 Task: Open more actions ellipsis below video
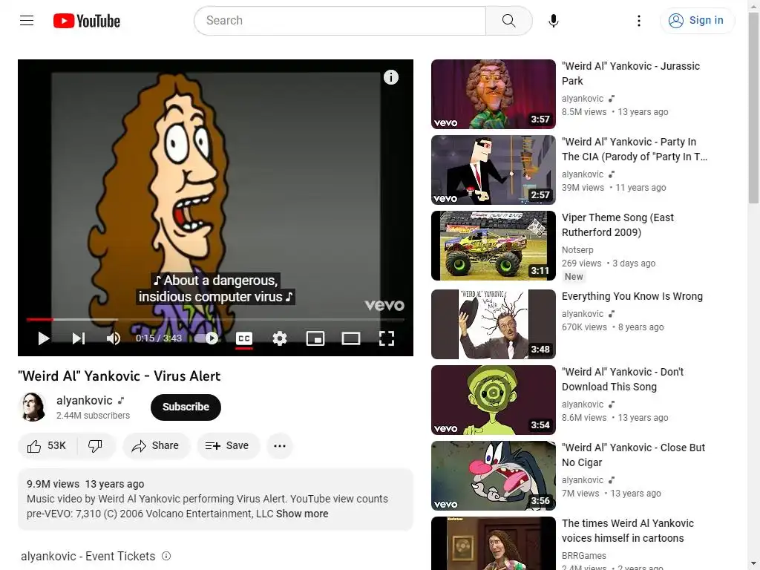coord(280,446)
